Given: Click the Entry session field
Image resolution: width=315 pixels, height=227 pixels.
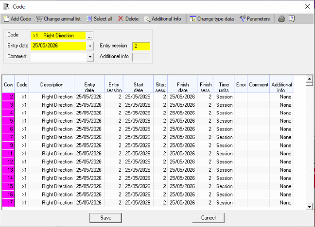Looking at the screenshot, I should point(141,46).
